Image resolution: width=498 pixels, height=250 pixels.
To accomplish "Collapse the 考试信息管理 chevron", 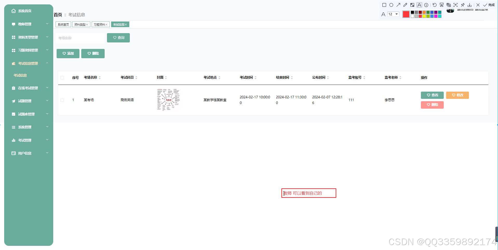I will tap(47, 63).
